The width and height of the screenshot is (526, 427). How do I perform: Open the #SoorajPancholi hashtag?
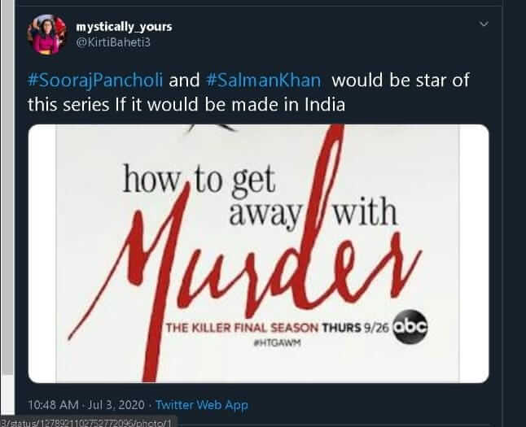click(95, 81)
